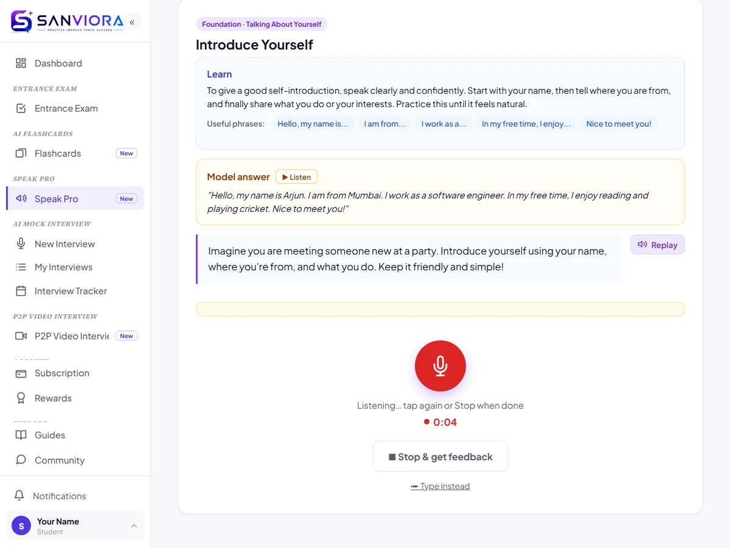Open Dashboard from the sidebar

(x=75, y=63)
